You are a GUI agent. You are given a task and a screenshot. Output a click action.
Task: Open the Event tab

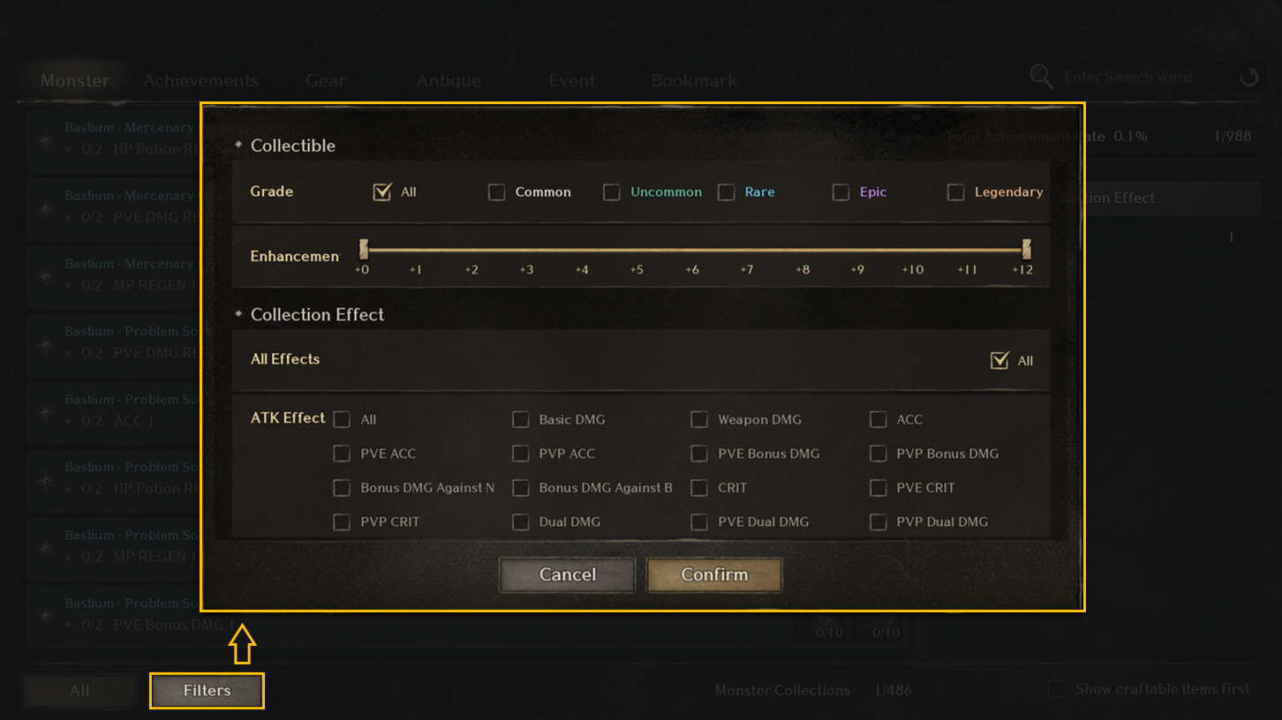point(572,80)
